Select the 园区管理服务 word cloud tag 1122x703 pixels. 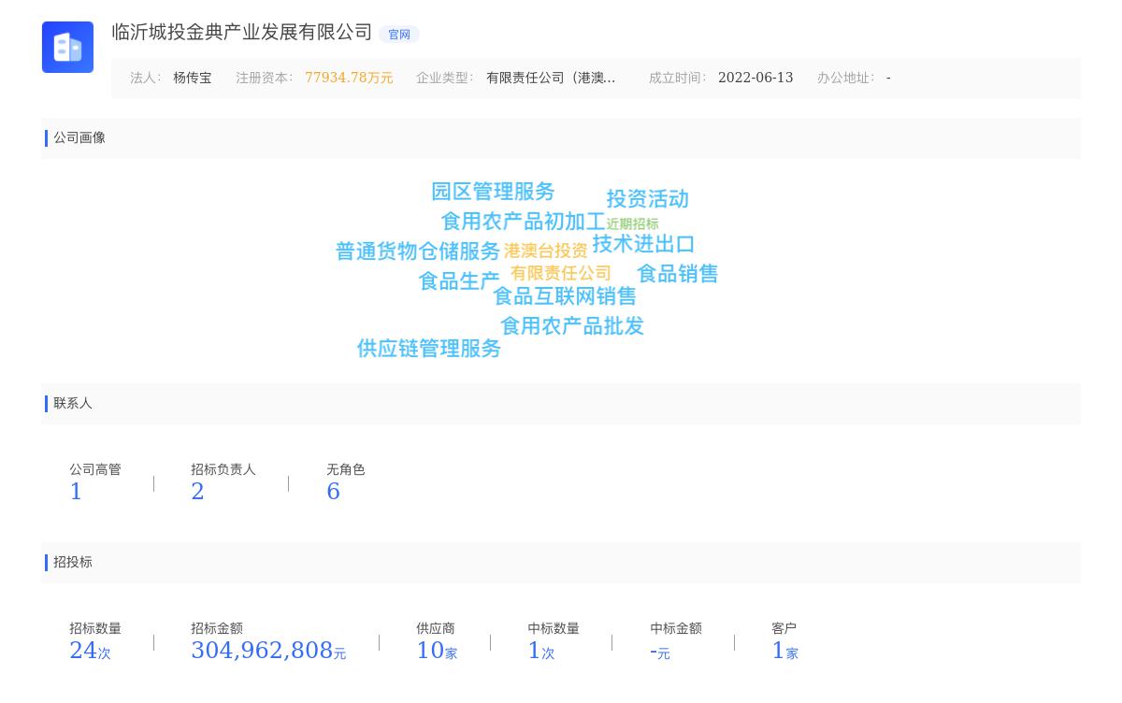[x=493, y=192]
